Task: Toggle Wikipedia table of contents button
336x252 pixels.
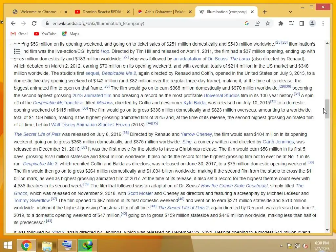Action: tap(17, 51)
